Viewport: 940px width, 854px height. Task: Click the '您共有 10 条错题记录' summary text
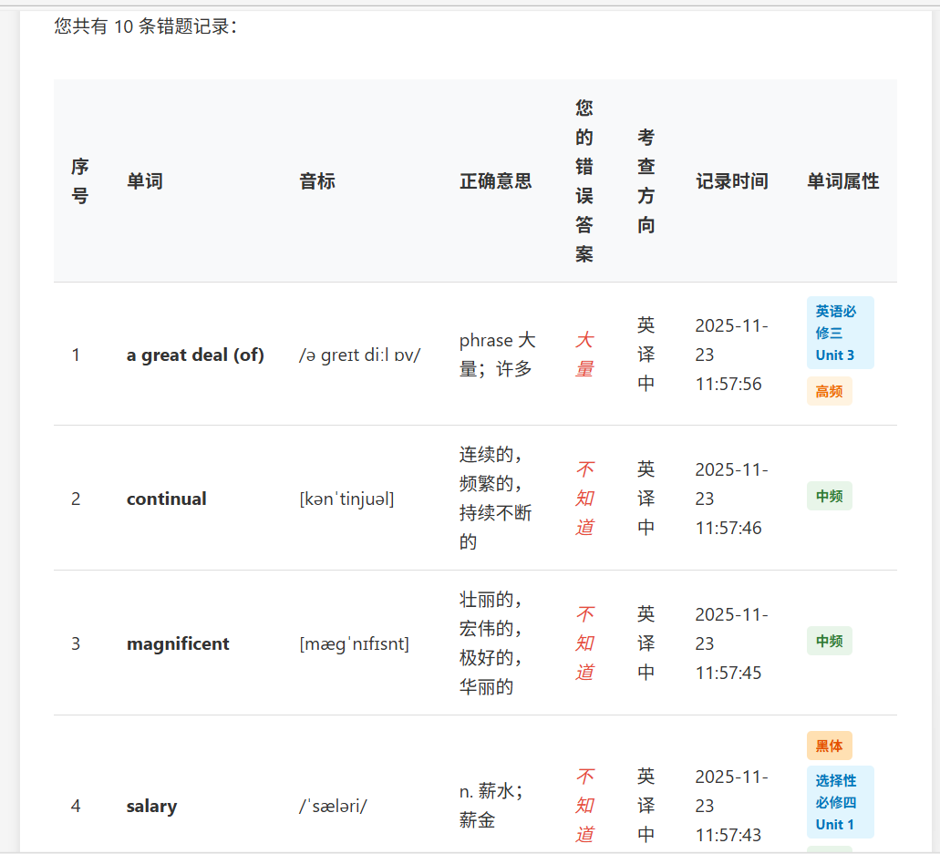click(x=146, y=26)
